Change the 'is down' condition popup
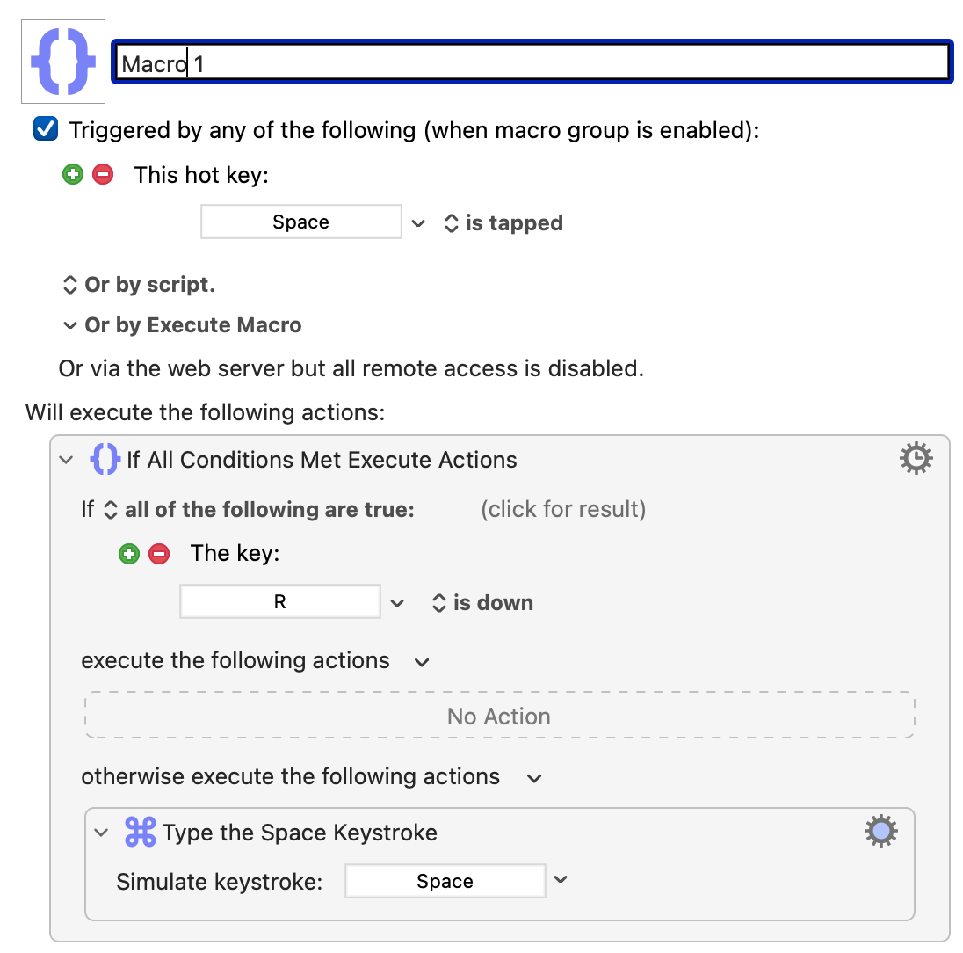 482,603
